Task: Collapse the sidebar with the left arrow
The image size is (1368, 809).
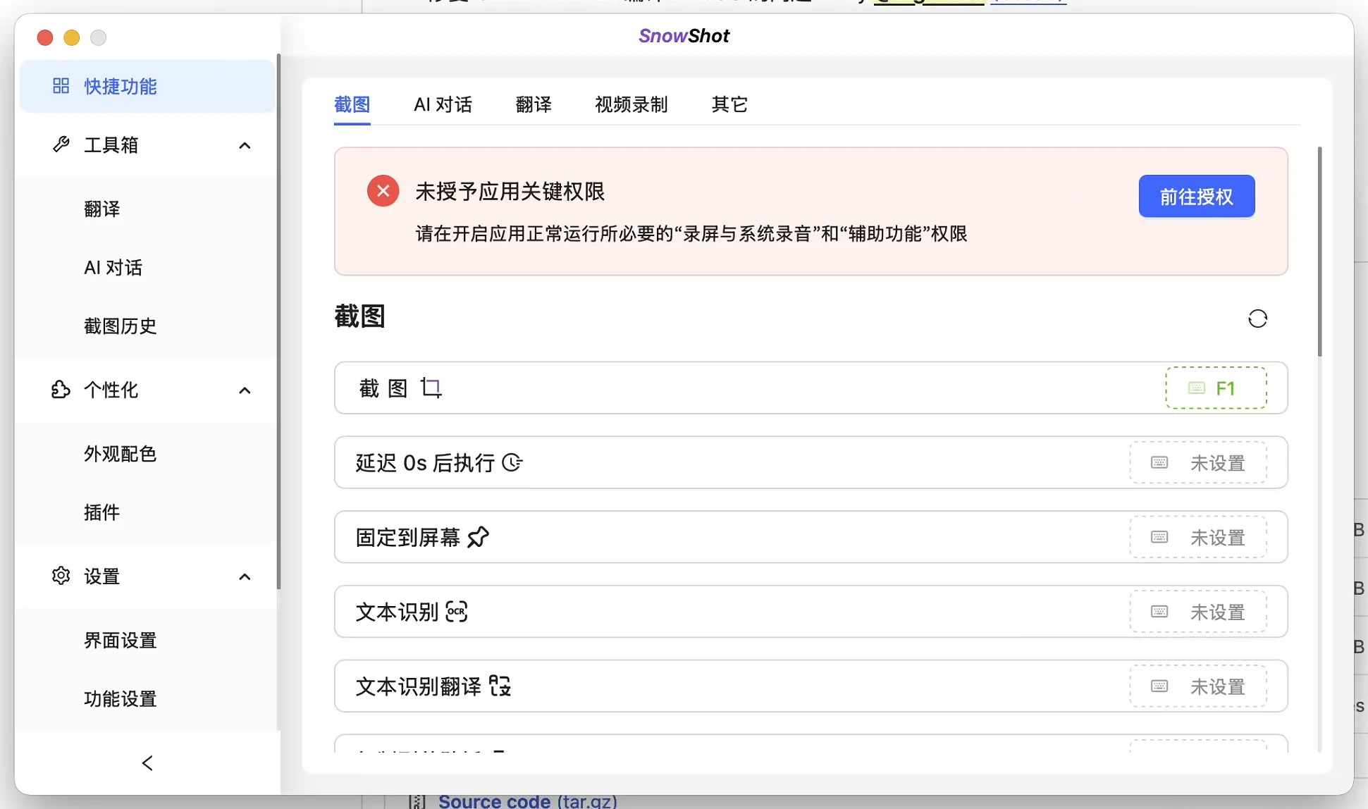Action: (x=147, y=762)
